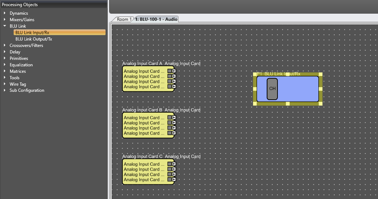Click the CH block in BLU Link Input/Rx
The width and height of the screenshot is (378, 199).
click(272, 89)
